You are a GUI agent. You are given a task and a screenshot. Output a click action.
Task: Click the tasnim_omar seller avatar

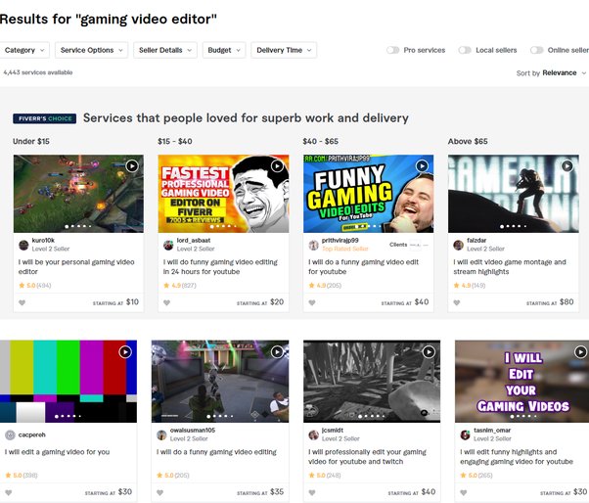[x=465, y=435]
